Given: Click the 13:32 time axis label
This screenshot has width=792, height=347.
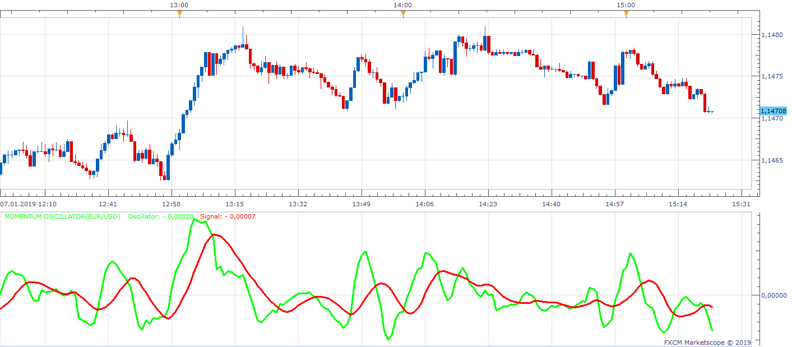Looking at the screenshot, I should pyautogui.click(x=298, y=204).
